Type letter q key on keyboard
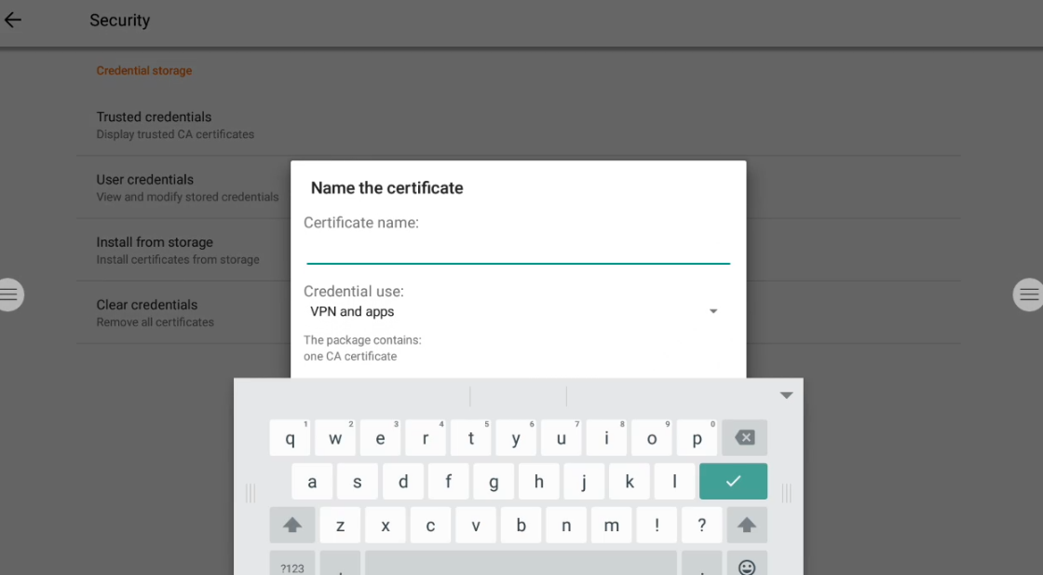 tap(291, 438)
